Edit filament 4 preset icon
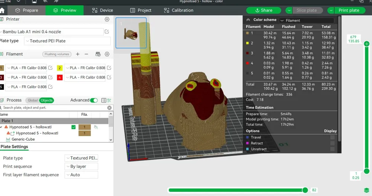 [x=109, y=77]
